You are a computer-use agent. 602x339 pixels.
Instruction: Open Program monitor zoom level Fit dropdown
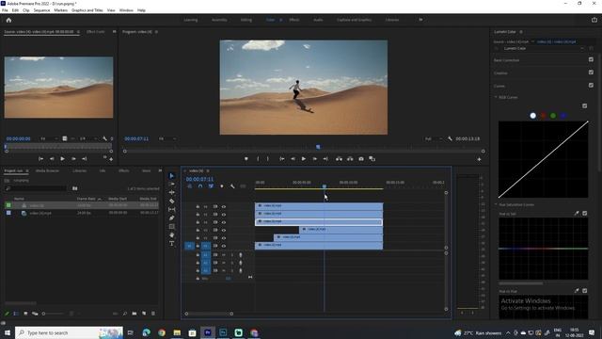click(167, 138)
